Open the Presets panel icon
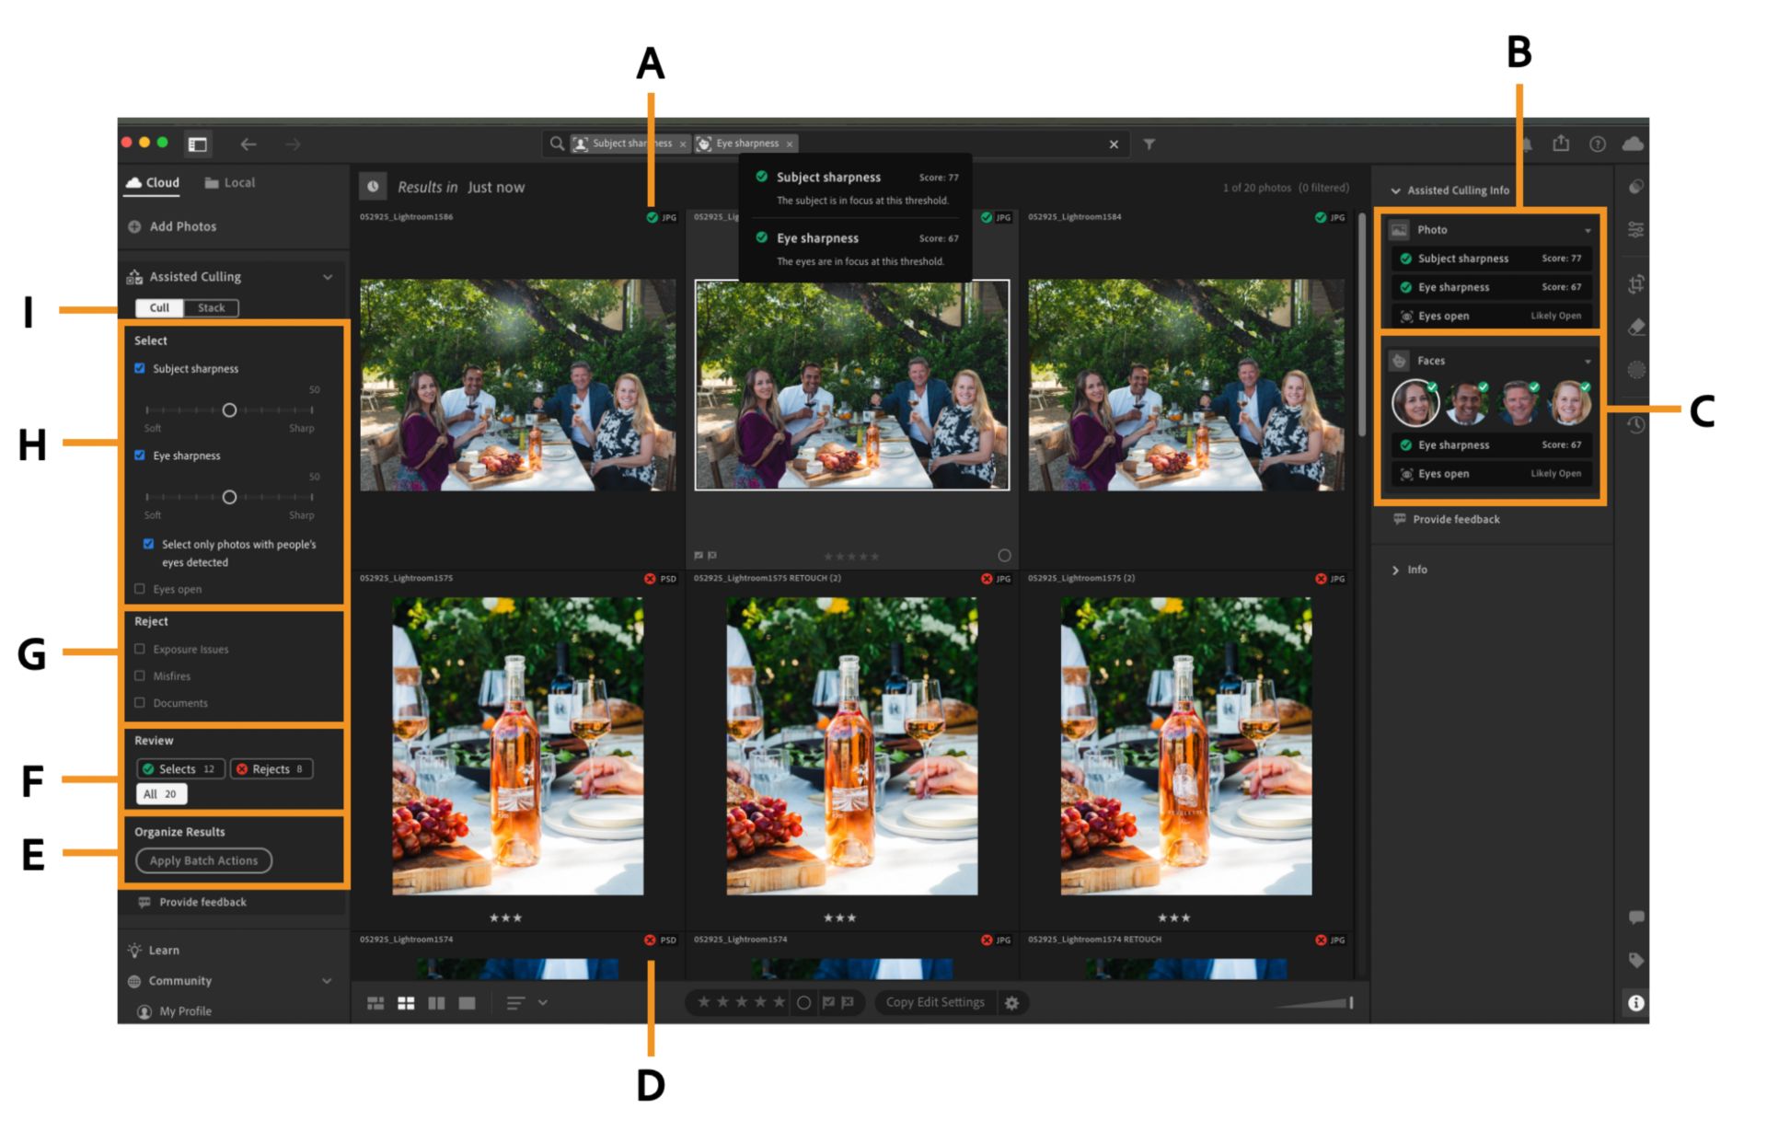The height and width of the screenshot is (1142, 1767). pos(1635,187)
